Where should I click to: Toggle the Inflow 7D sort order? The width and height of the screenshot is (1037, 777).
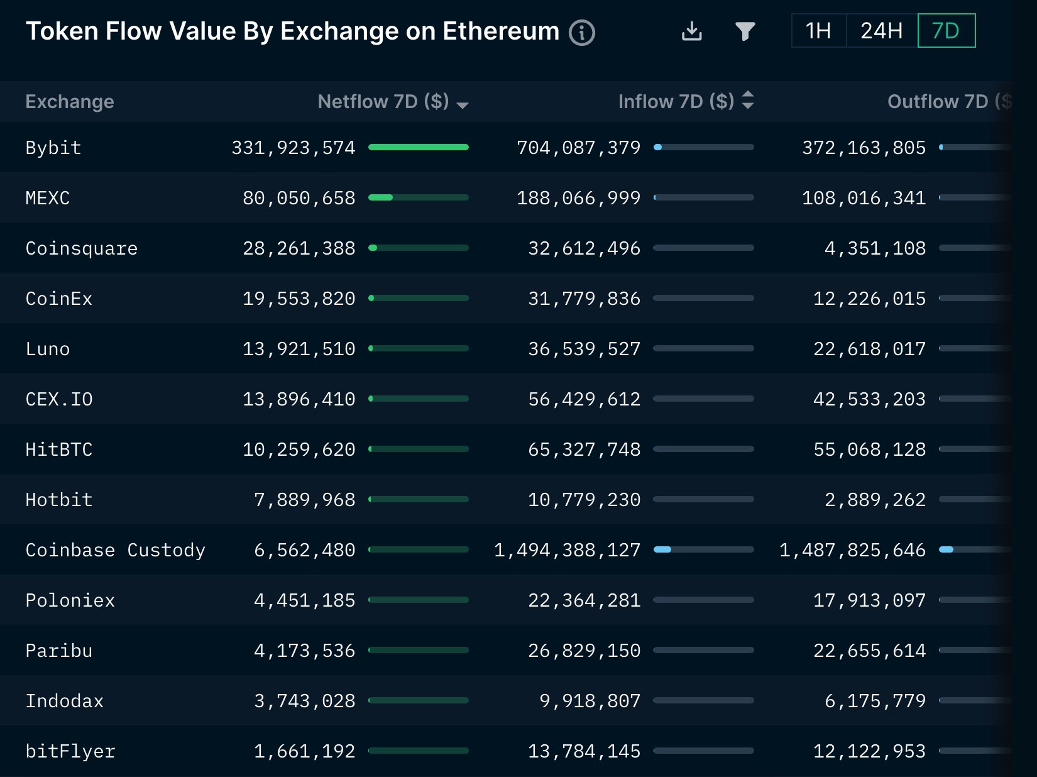pyautogui.click(x=748, y=101)
